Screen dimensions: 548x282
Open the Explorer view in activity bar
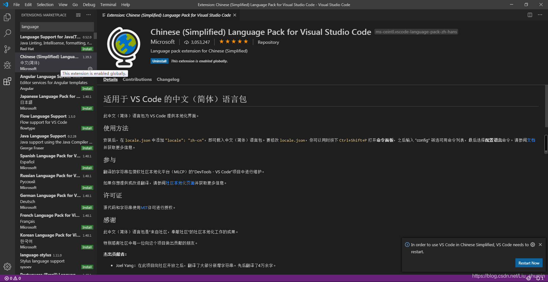[7, 17]
